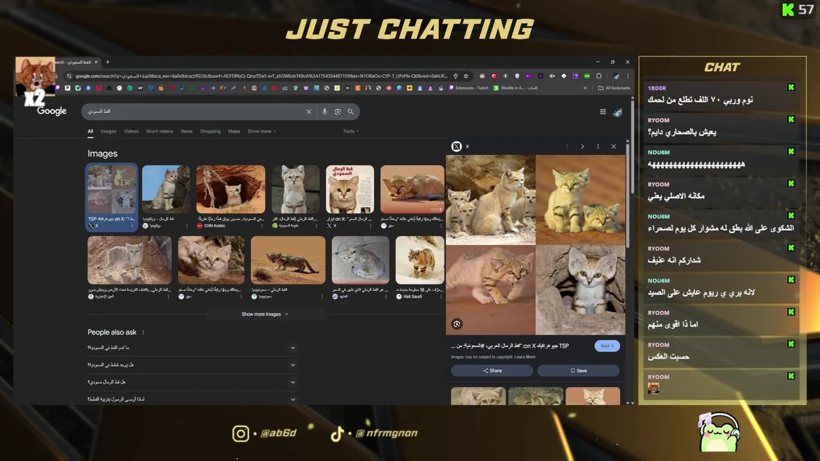Image resolution: width=820 pixels, height=461 pixels.
Task: Click the 1BD0R username in chat
Action: (x=657, y=88)
